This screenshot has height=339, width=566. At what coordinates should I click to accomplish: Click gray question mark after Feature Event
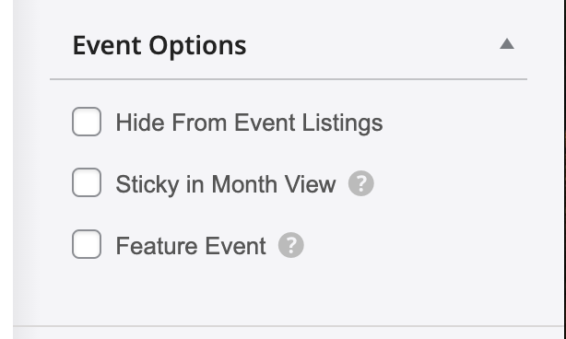point(291,245)
